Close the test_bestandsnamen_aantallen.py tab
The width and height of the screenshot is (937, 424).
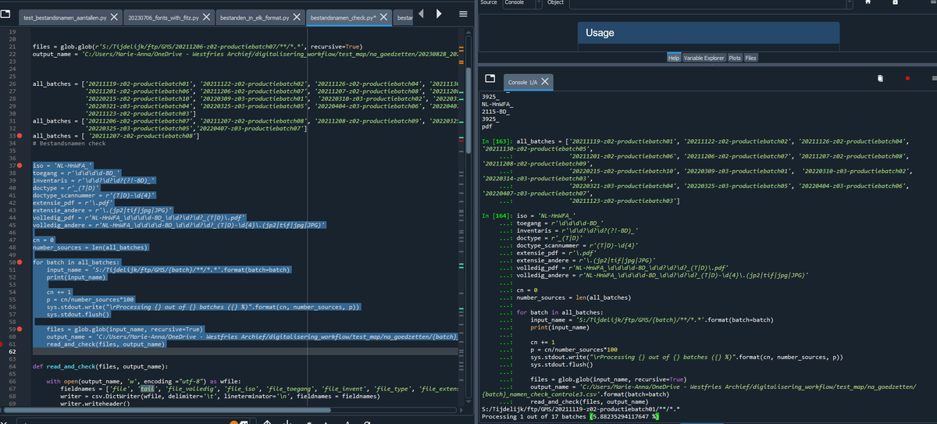tap(114, 16)
